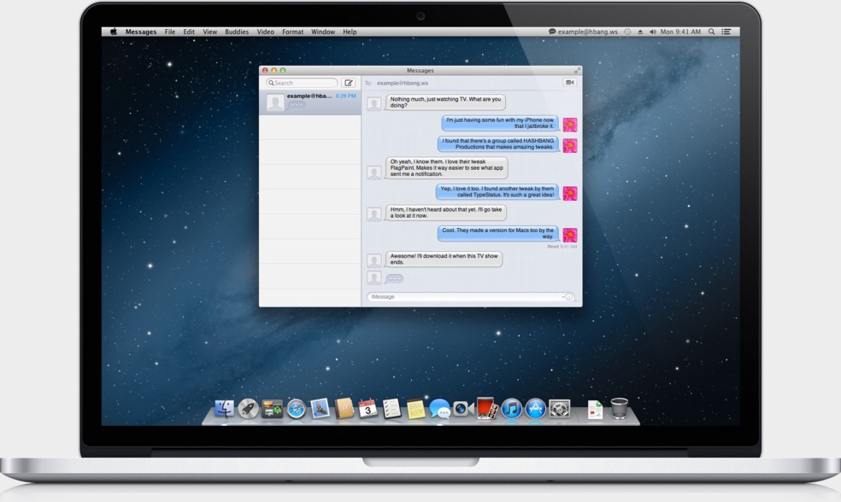Click message mentioning HASHBANG Productions
The height and width of the screenshot is (502, 841).
coord(498,143)
